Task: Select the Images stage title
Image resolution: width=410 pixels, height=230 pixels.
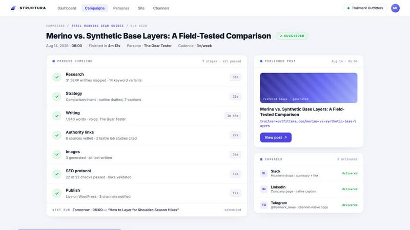Action: tap(73, 151)
